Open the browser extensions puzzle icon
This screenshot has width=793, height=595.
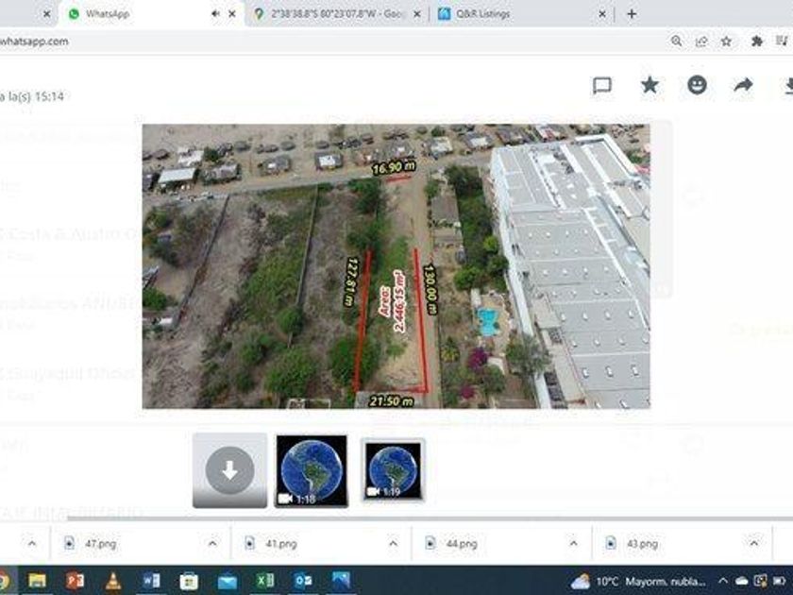click(x=757, y=42)
